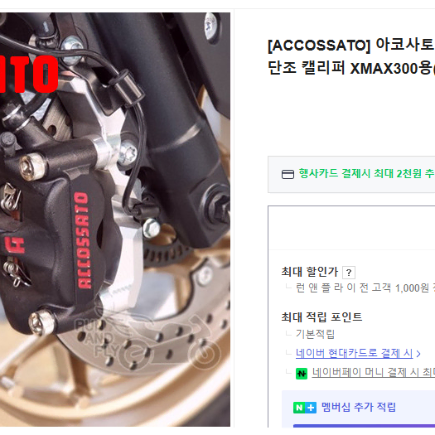435x435 pixels.
Task: Click the 최대 적립 포인트 heading
Action: (321, 317)
